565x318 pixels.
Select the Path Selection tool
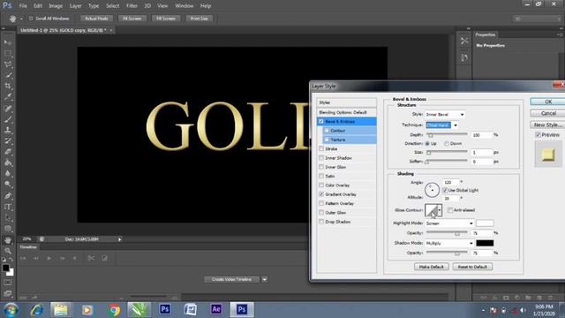(x=8, y=218)
